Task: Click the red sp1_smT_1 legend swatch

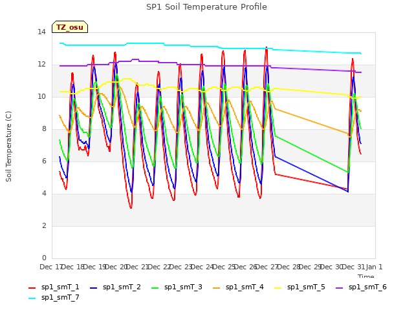Action: coord(32,288)
